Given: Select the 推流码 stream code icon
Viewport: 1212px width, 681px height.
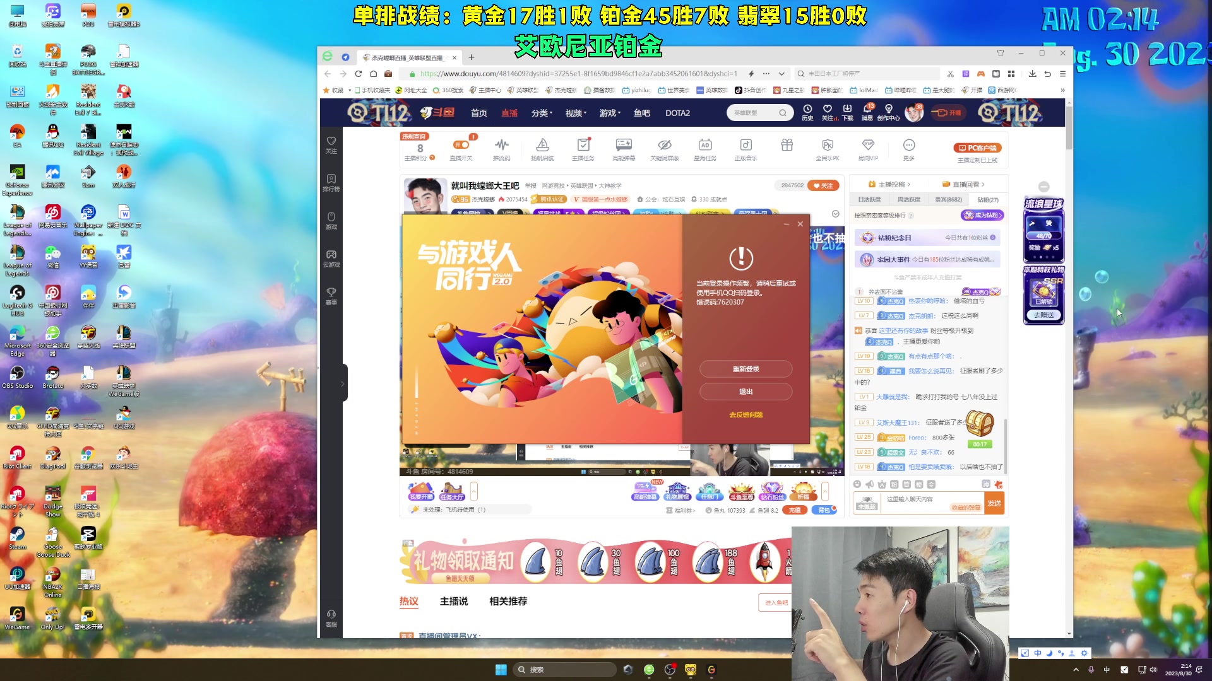Looking at the screenshot, I should coord(501,146).
